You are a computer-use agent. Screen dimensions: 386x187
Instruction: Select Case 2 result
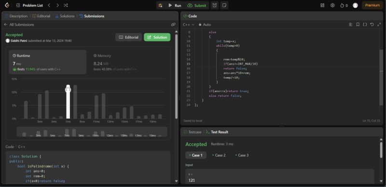(219, 155)
